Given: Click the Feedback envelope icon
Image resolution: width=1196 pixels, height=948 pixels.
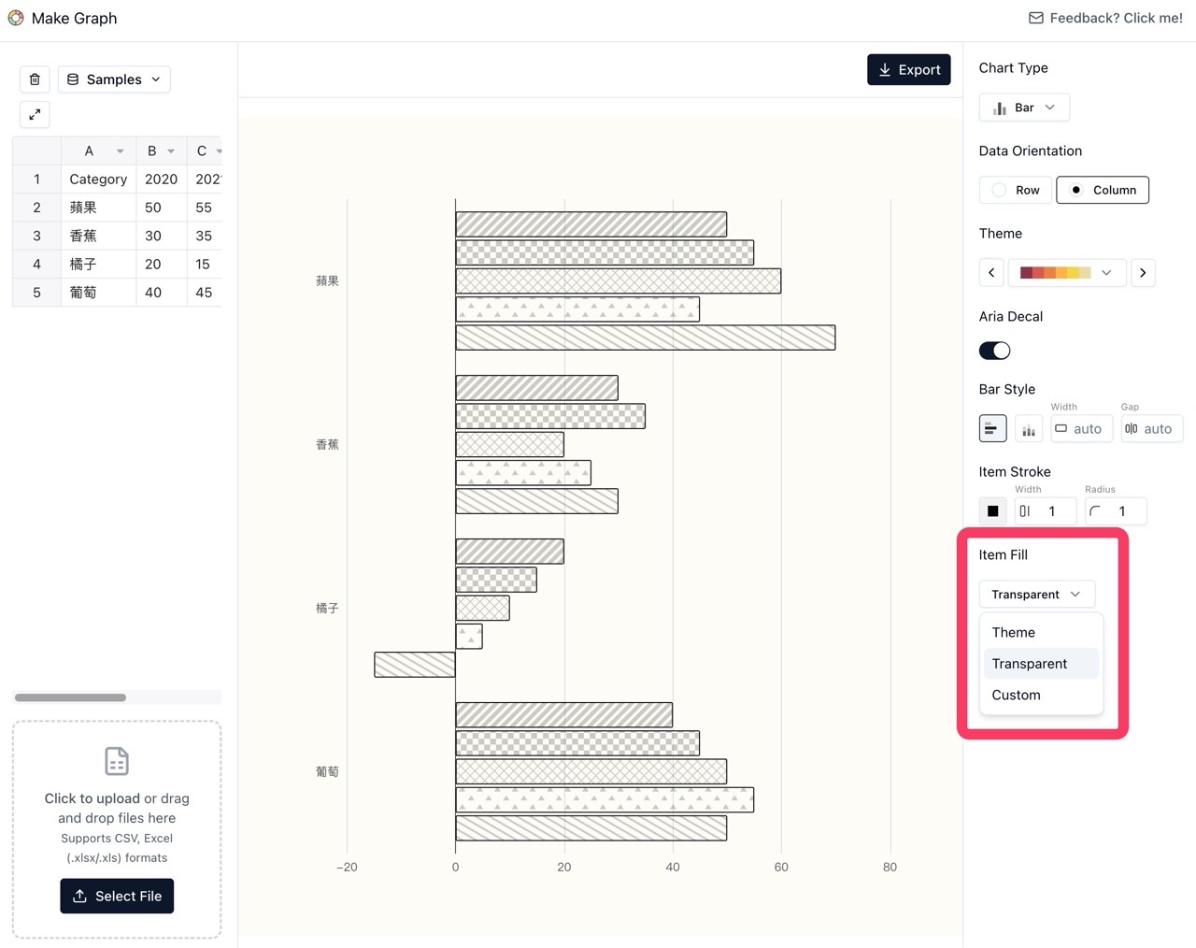Looking at the screenshot, I should (1035, 18).
